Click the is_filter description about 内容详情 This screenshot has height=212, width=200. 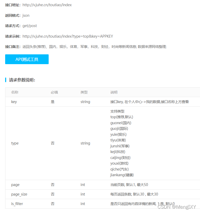[142, 204]
